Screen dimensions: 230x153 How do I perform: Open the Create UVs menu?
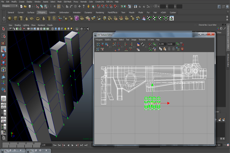click(x=100, y=2)
